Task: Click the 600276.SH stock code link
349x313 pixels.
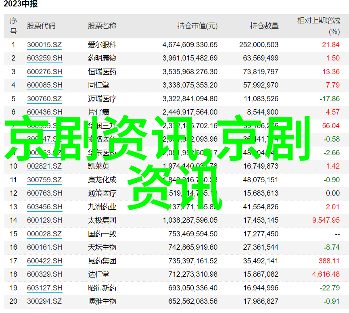Action: coord(44,72)
